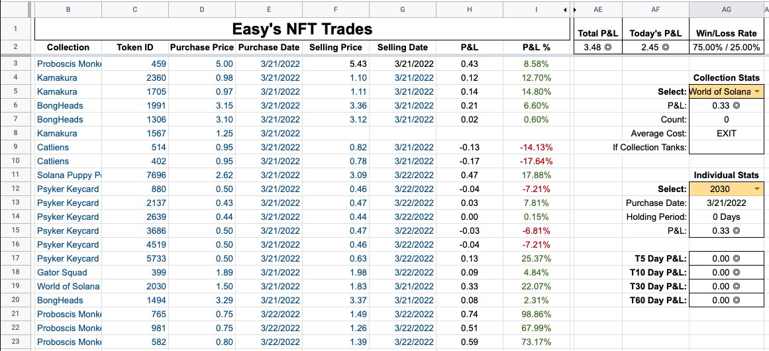Select the Solana Puppy collection cell
Image resolution: width=769 pixels, height=351 pixels.
68,175
